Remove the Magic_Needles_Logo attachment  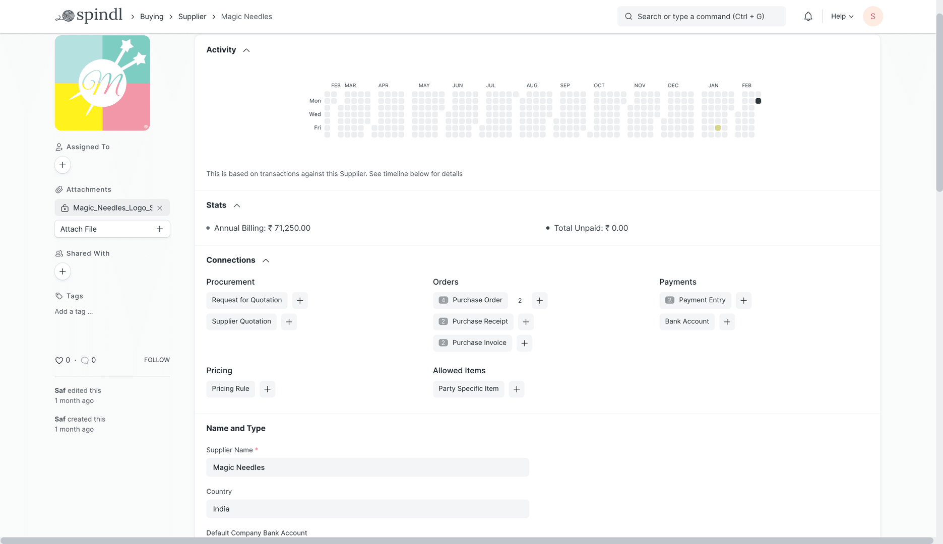pos(160,208)
